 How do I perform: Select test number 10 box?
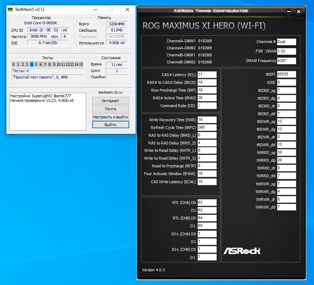[x=59, y=64]
